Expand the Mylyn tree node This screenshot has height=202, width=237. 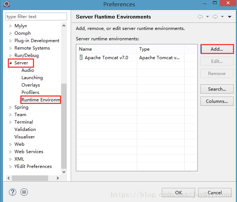pos(10,26)
